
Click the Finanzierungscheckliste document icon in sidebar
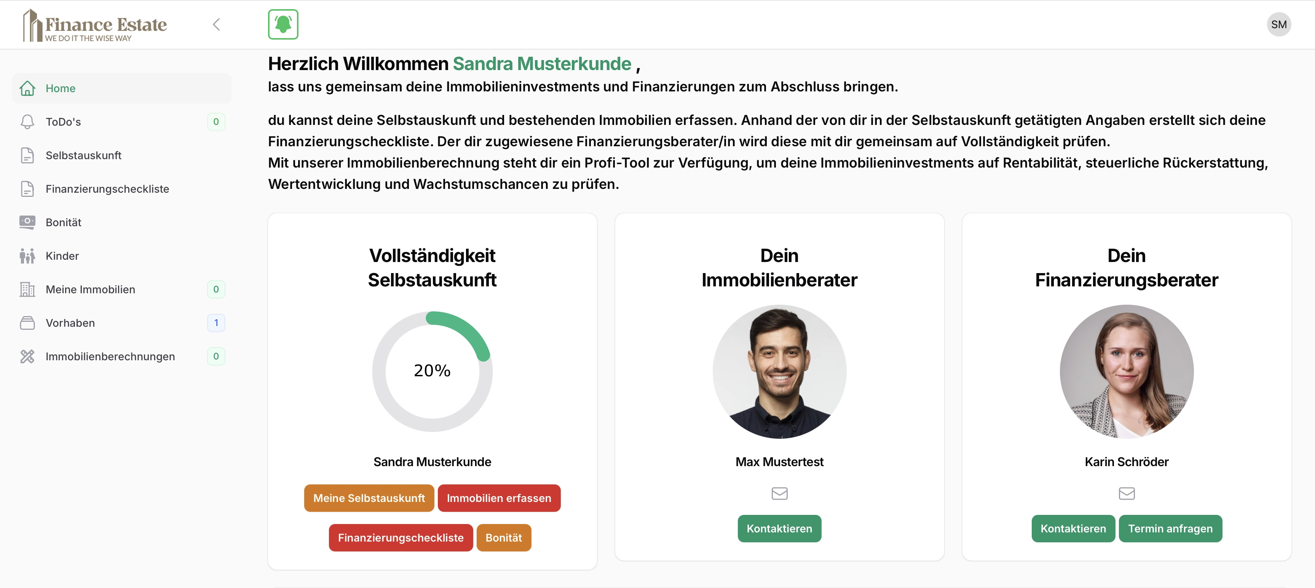pyautogui.click(x=27, y=189)
